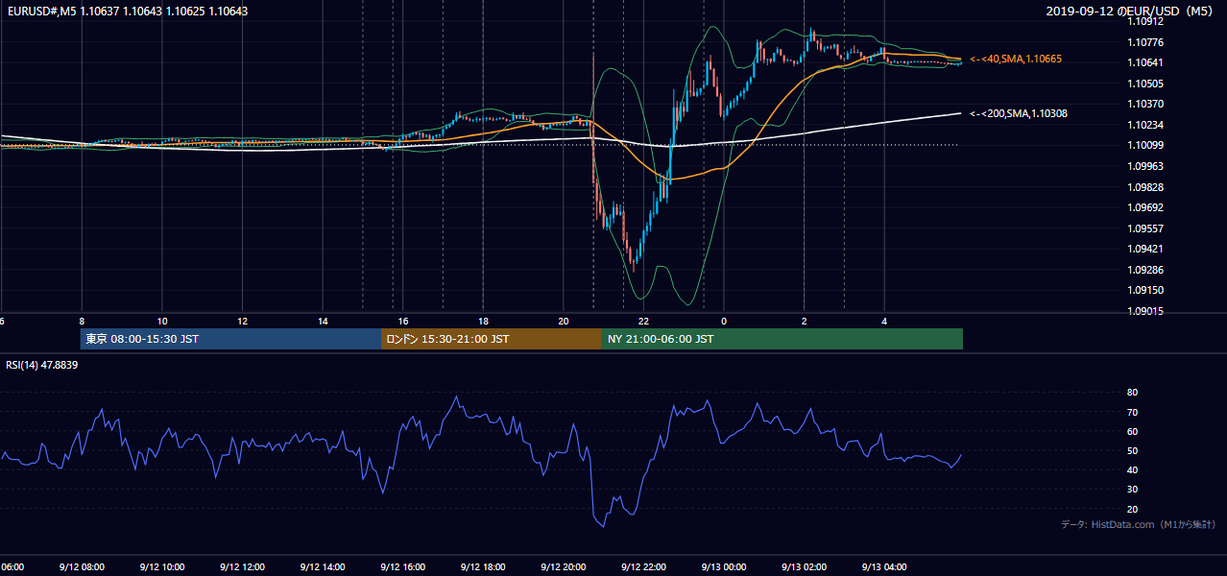Click hour label 12 under price chart
This screenshot has height=576, width=1227.
tap(243, 321)
